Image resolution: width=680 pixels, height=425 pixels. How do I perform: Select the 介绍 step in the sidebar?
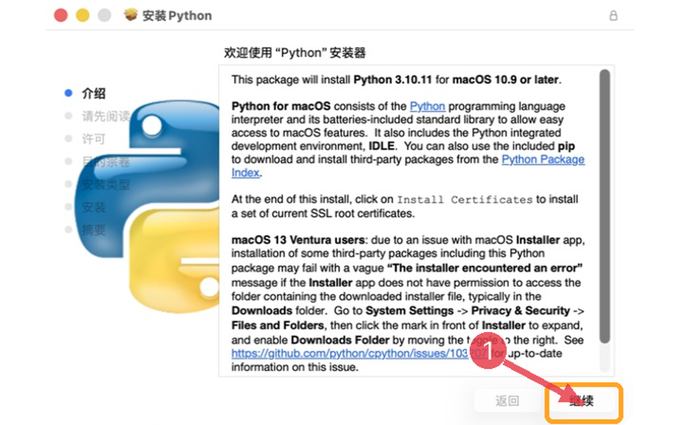(x=93, y=93)
